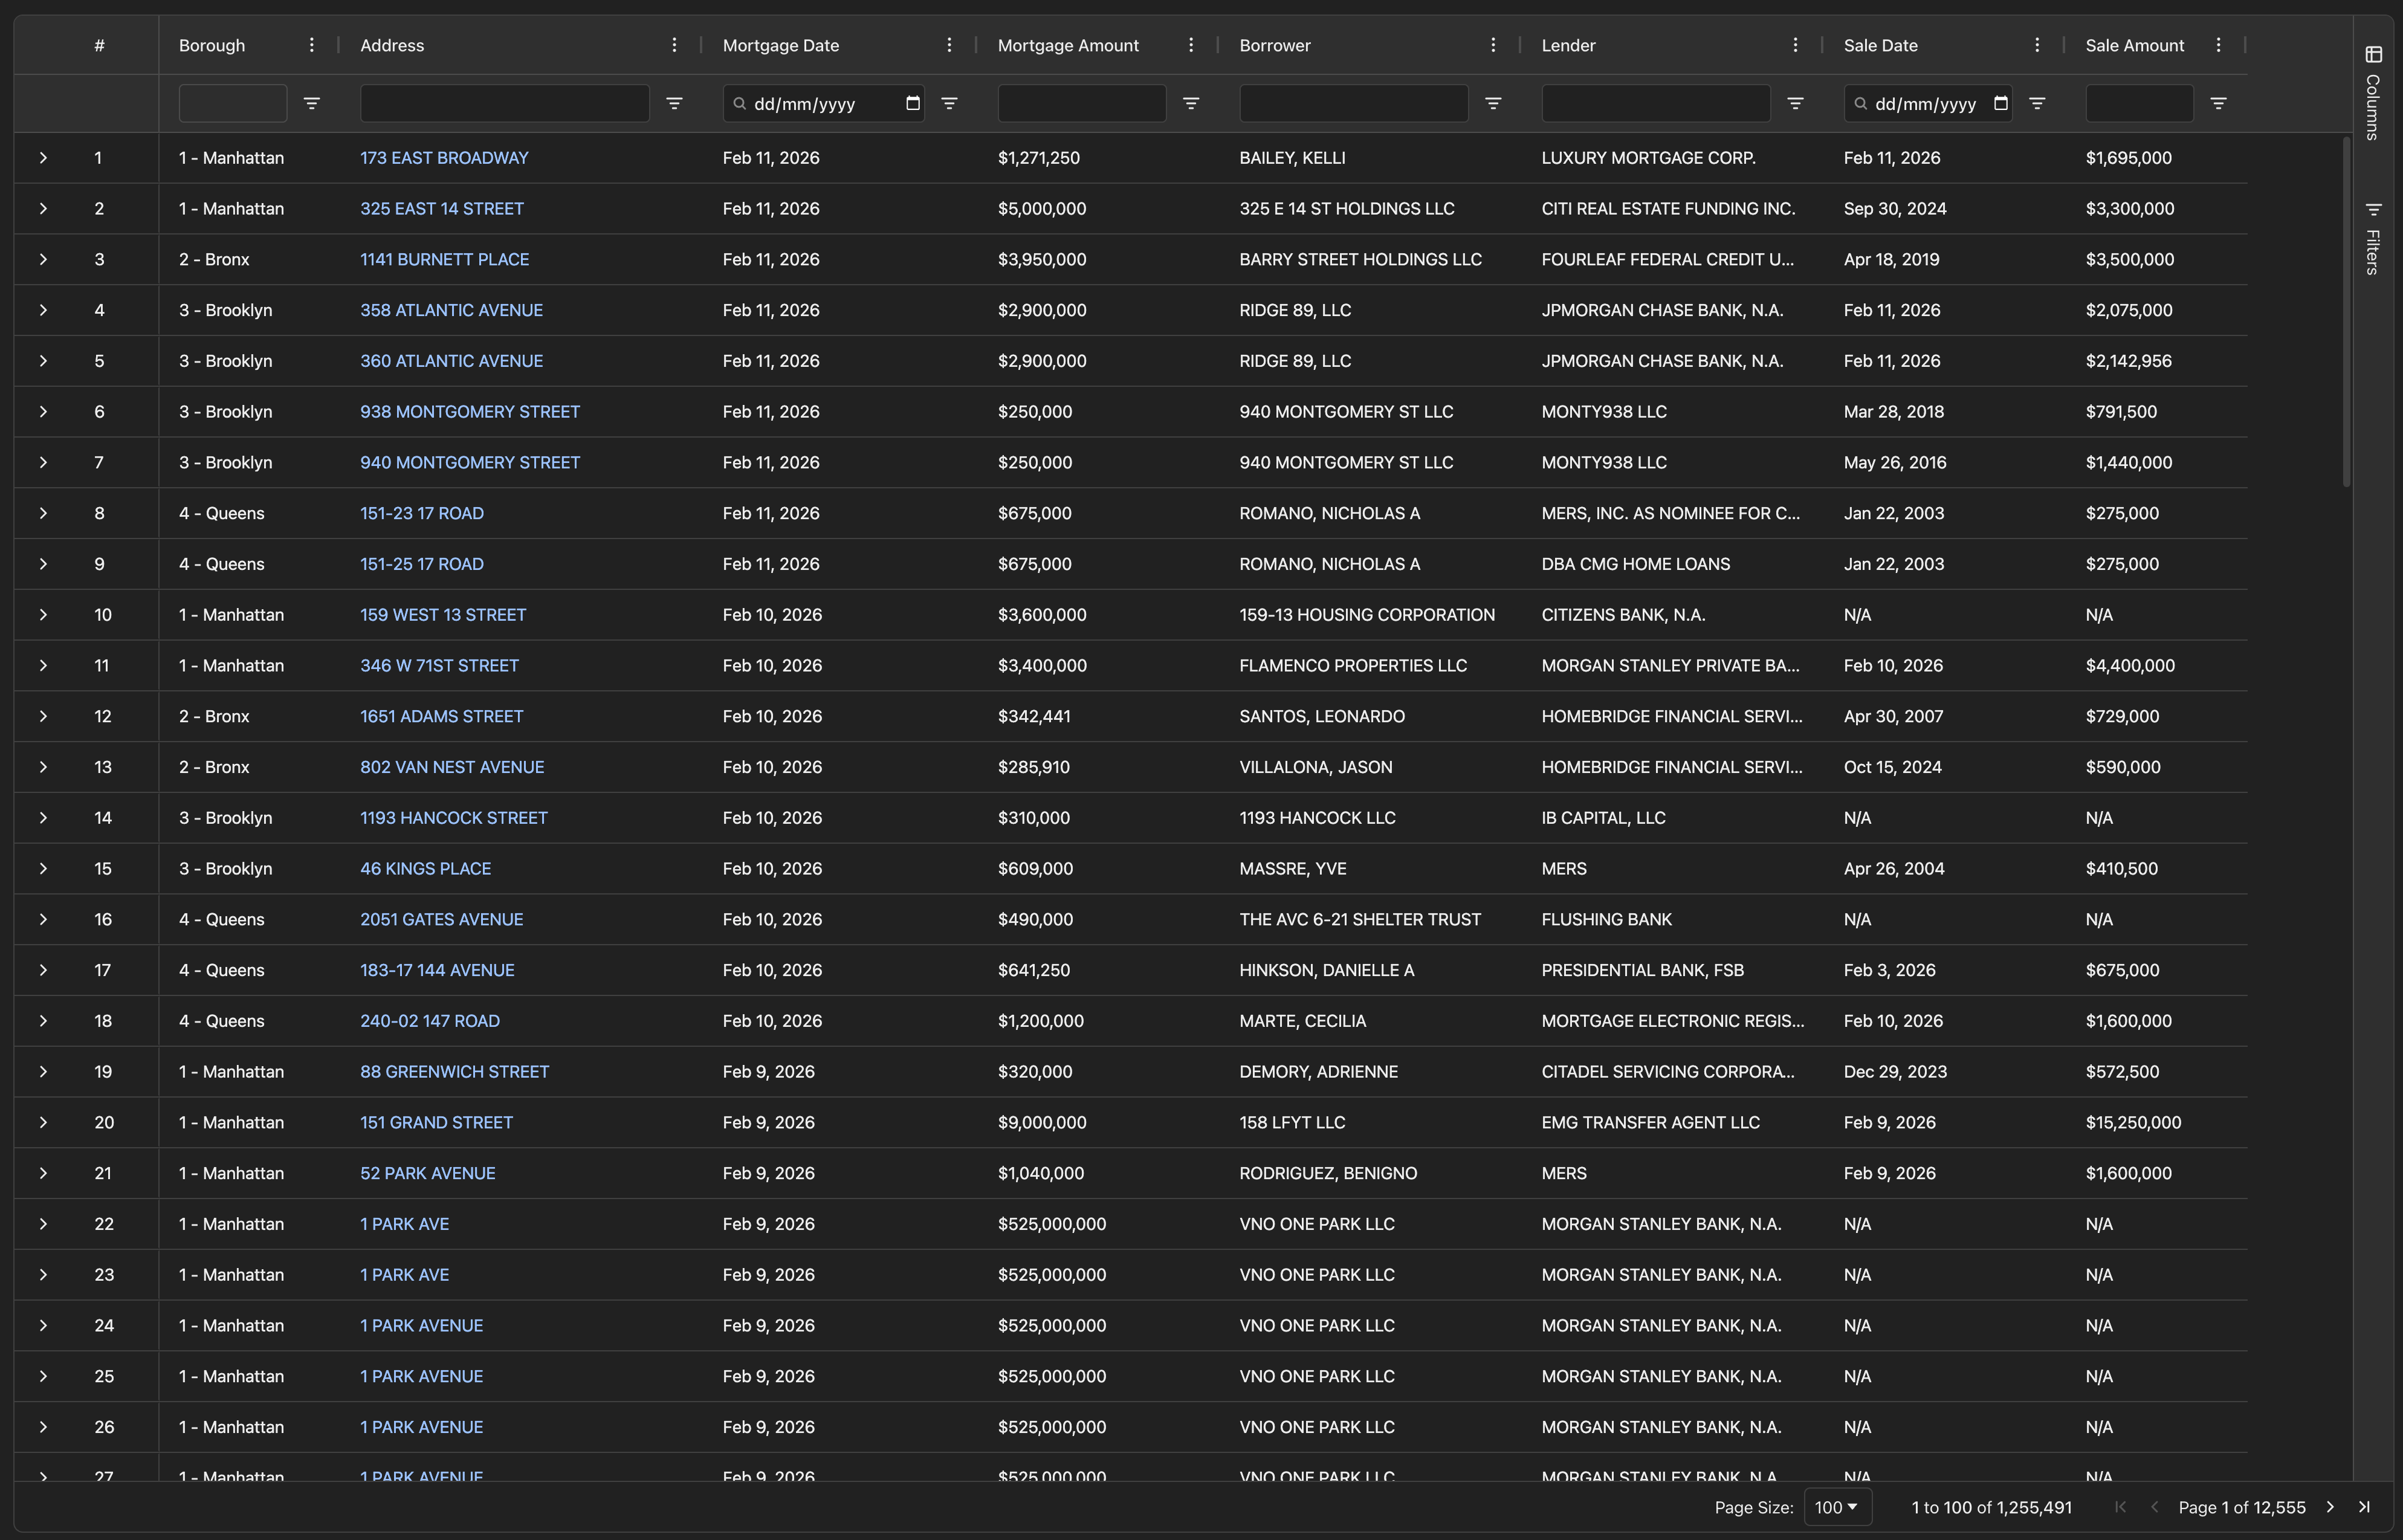This screenshot has width=2403, height=1540.
Task: Click the Borrower column filter icon
Action: click(1492, 103)
